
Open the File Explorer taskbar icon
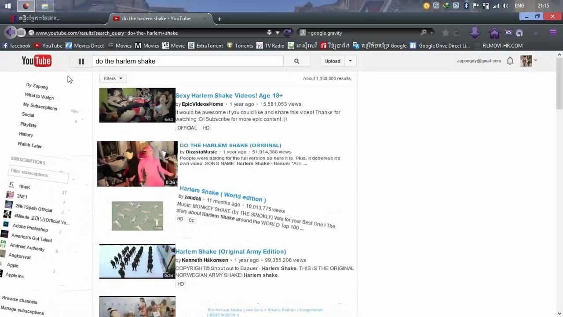(45, 6)
